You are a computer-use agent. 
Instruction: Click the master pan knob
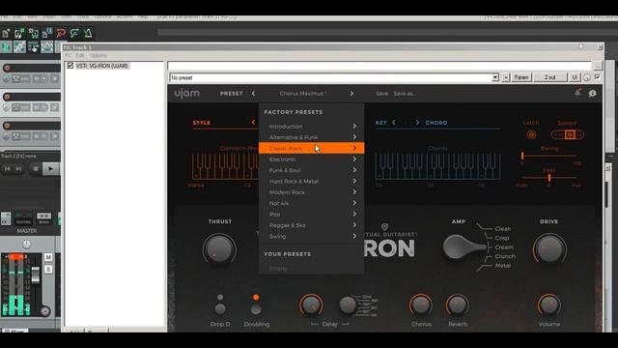click(x=26, y=245)
